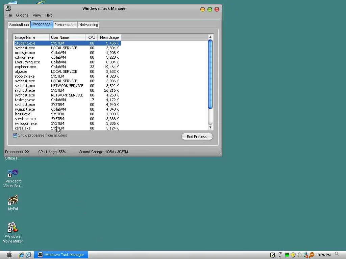346x259 pixels.
Task: Select the Everything.exe process
Action: (x=68, y=62)
